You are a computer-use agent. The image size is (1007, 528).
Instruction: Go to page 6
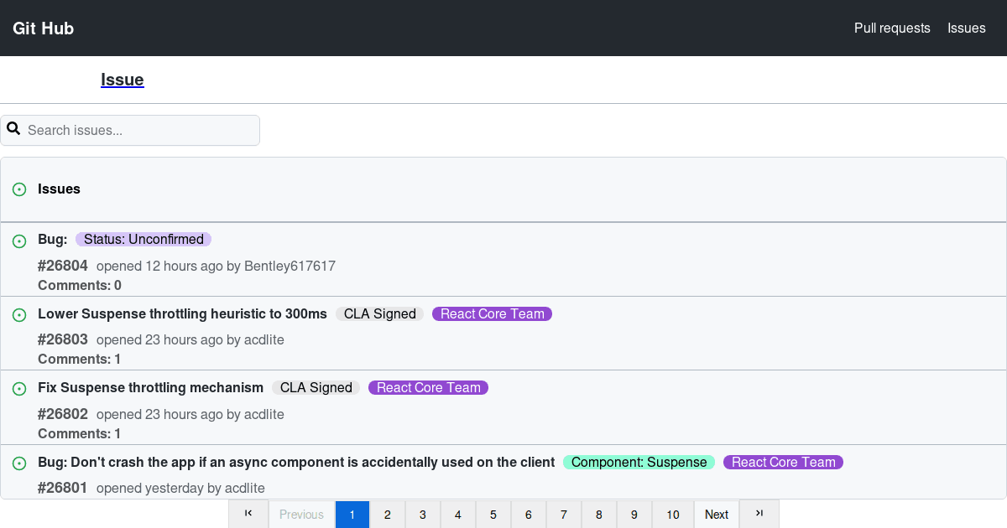(x=529, y=514)
